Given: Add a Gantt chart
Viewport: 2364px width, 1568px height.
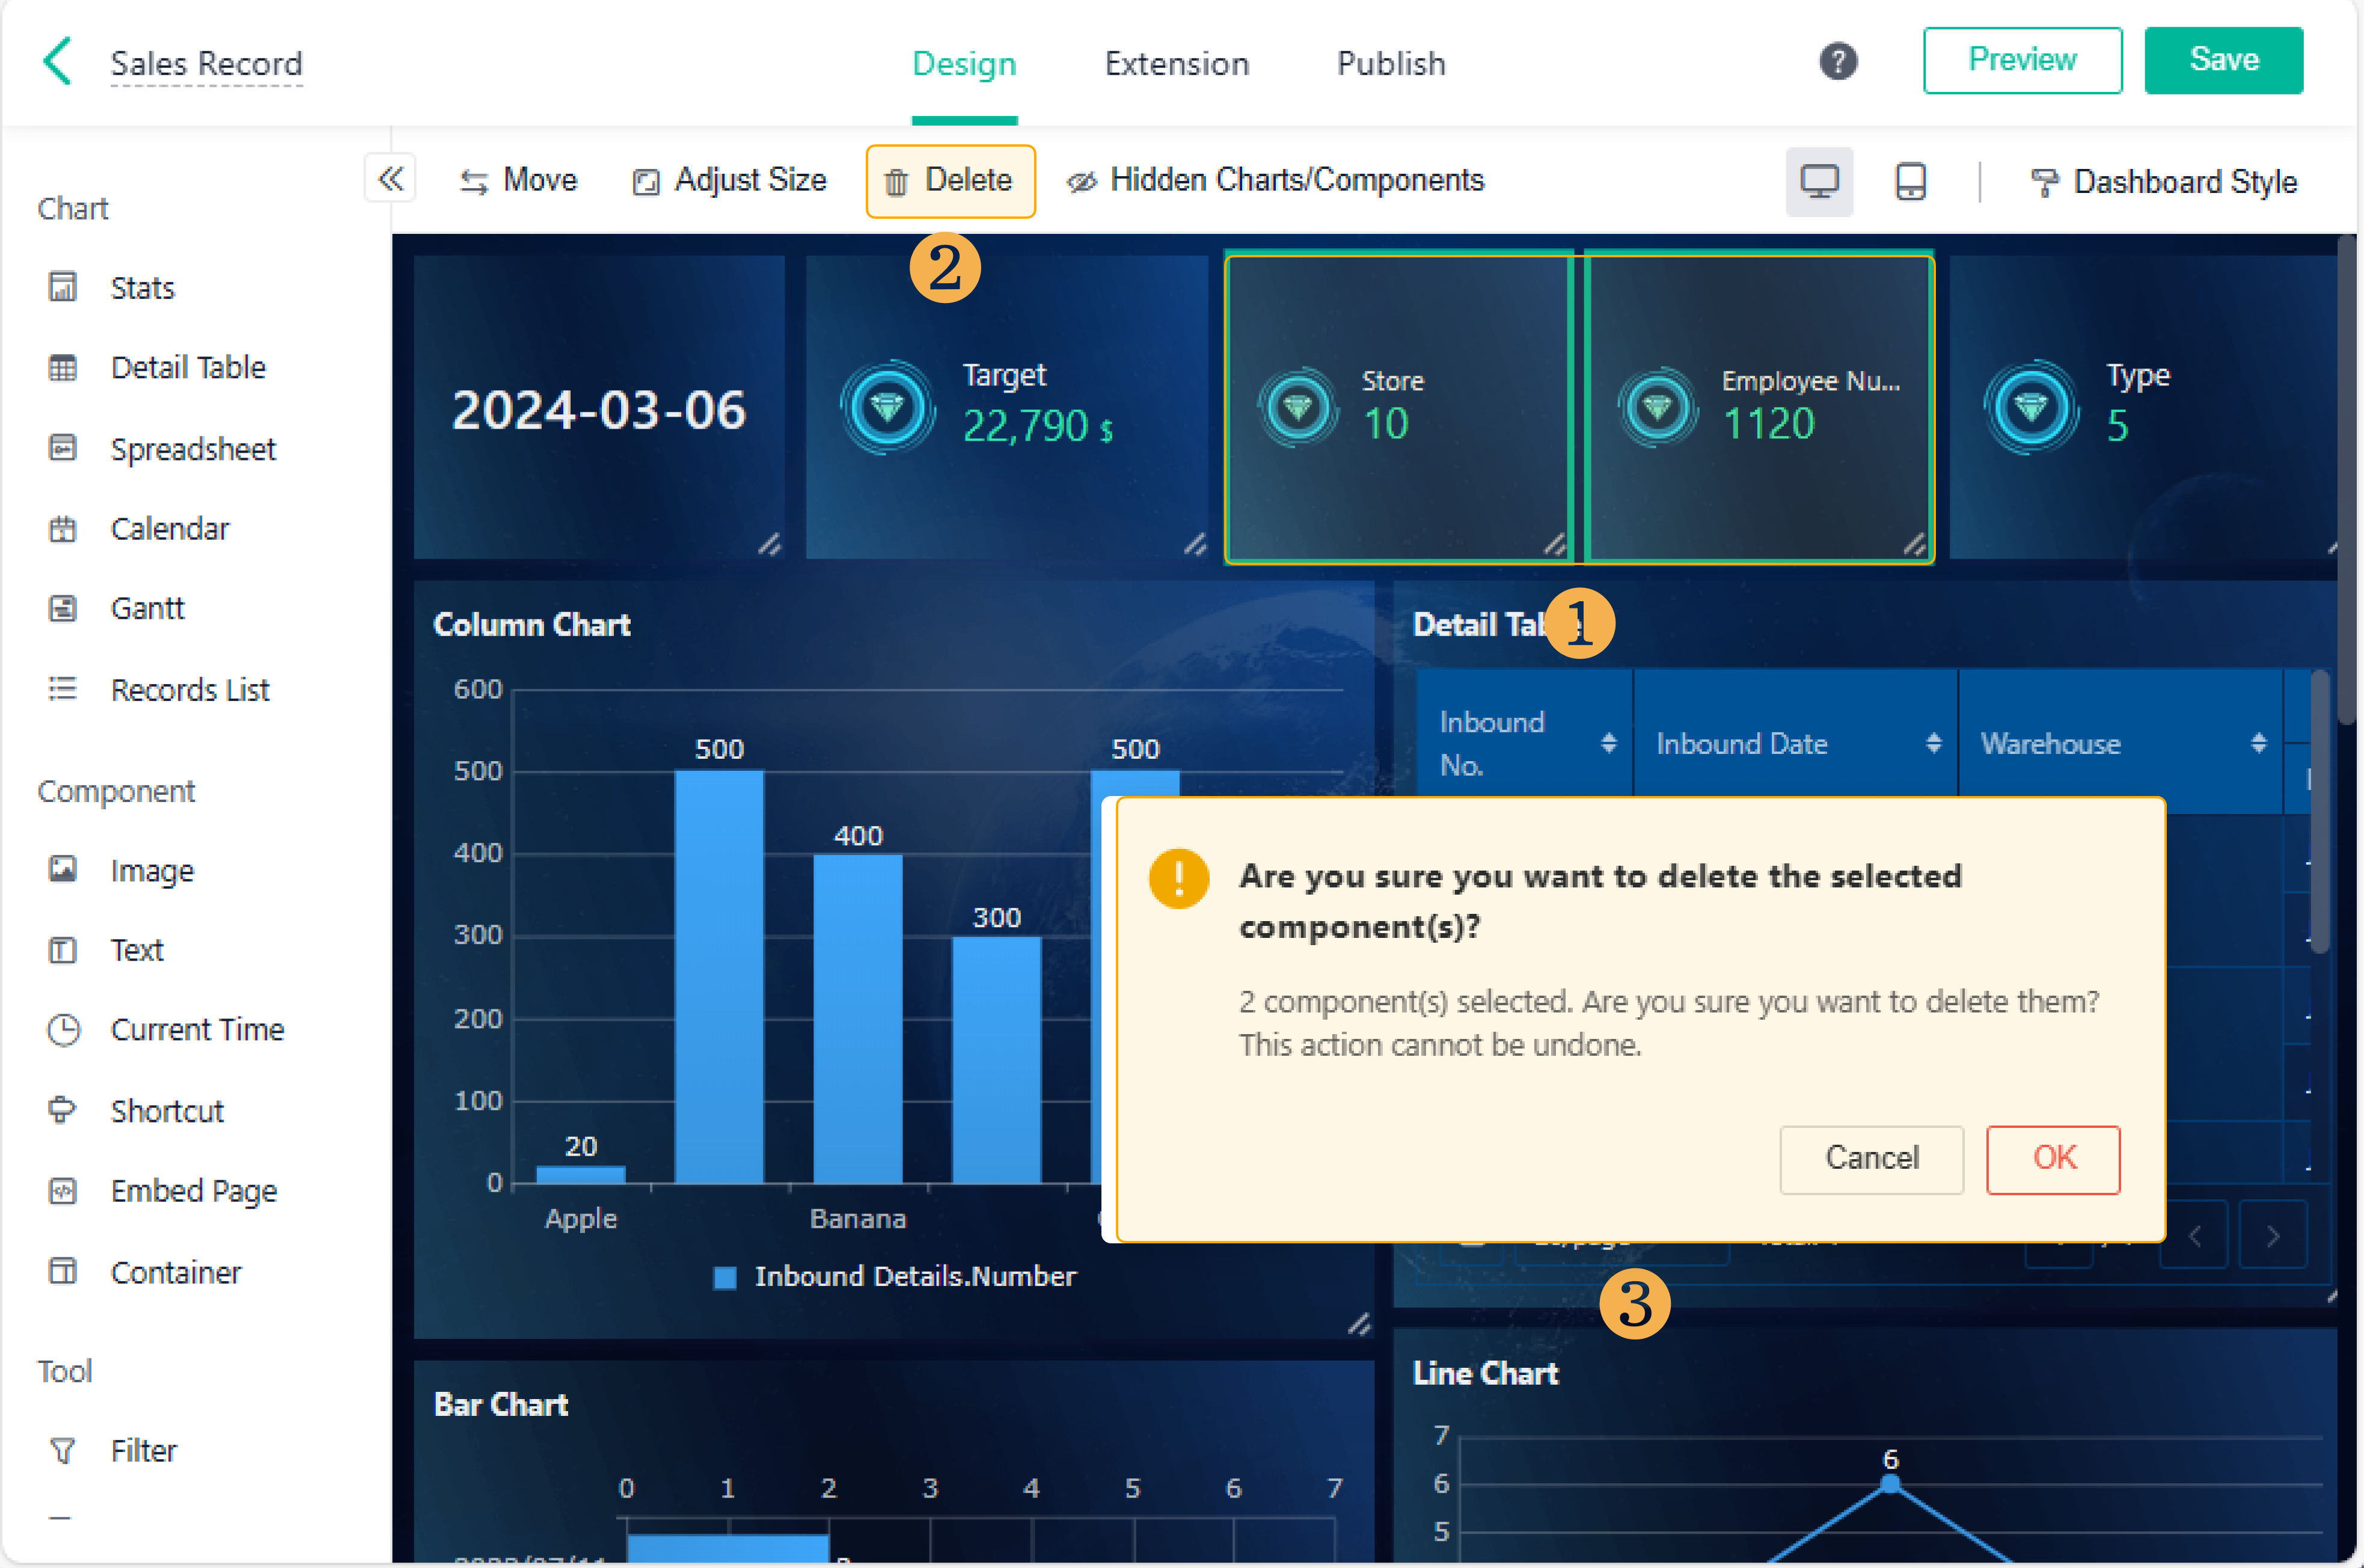Looking at the screenshot, I should [116, 608].
